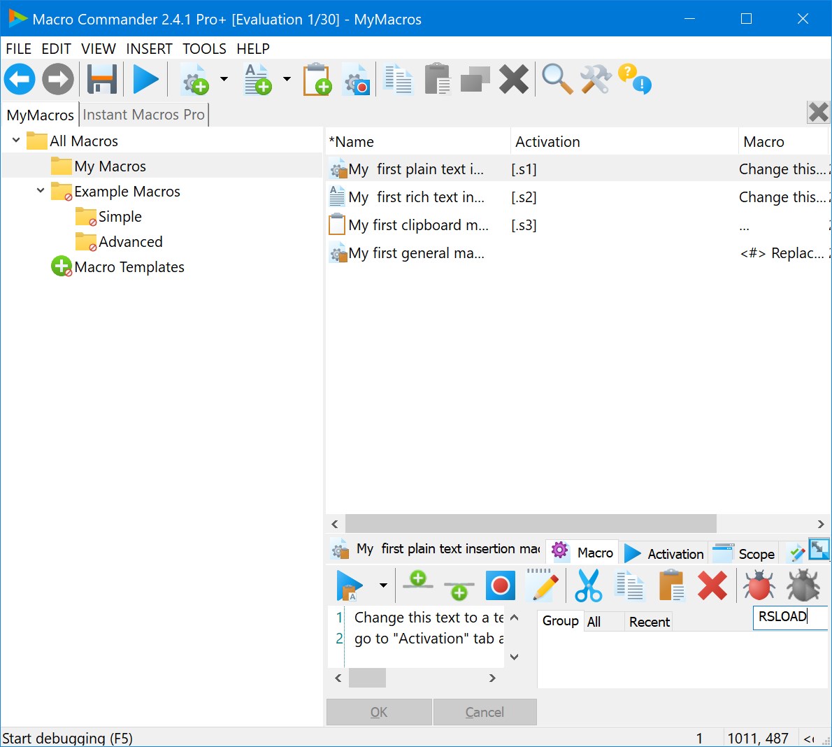Click the command search field containing RSLOAD
The image size is (832, 747).
point(789,617)
